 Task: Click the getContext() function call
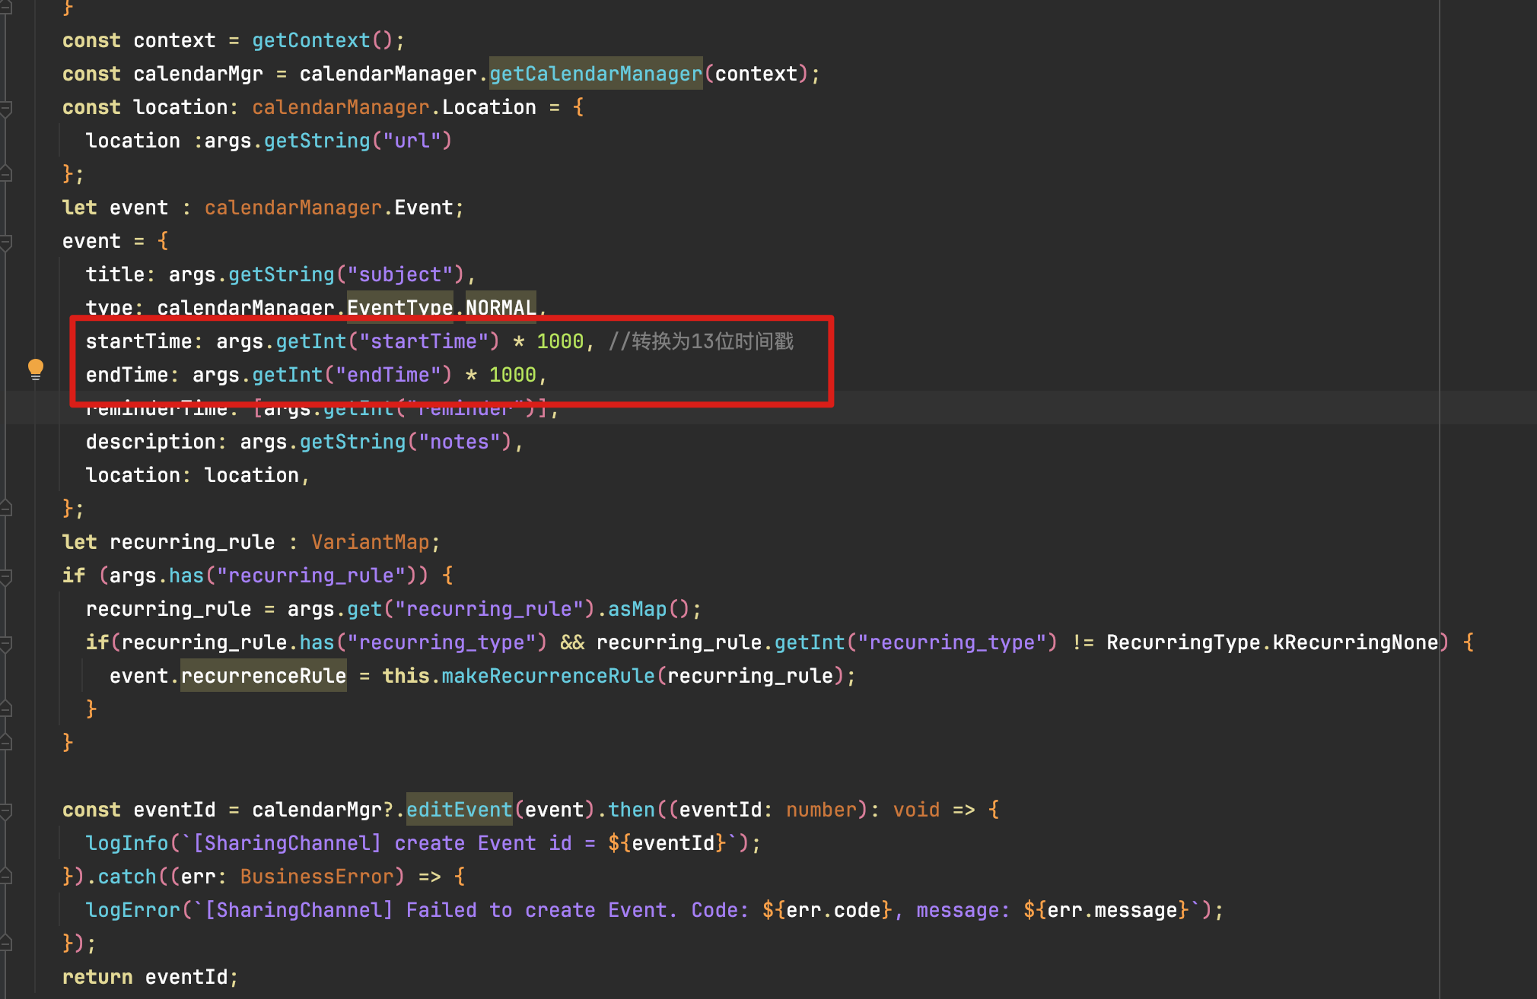[310, 40]
